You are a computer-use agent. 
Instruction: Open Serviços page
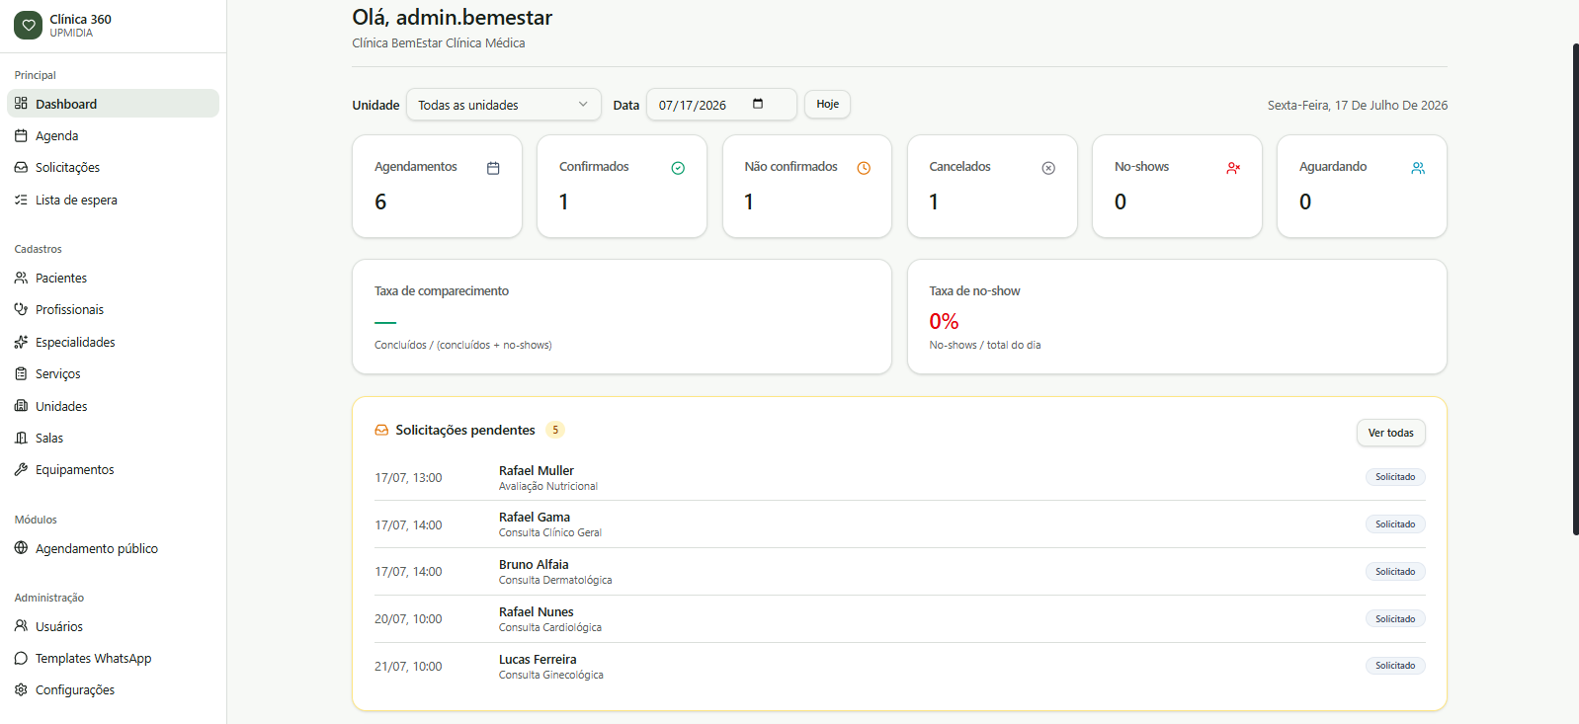tap(113, 373)
